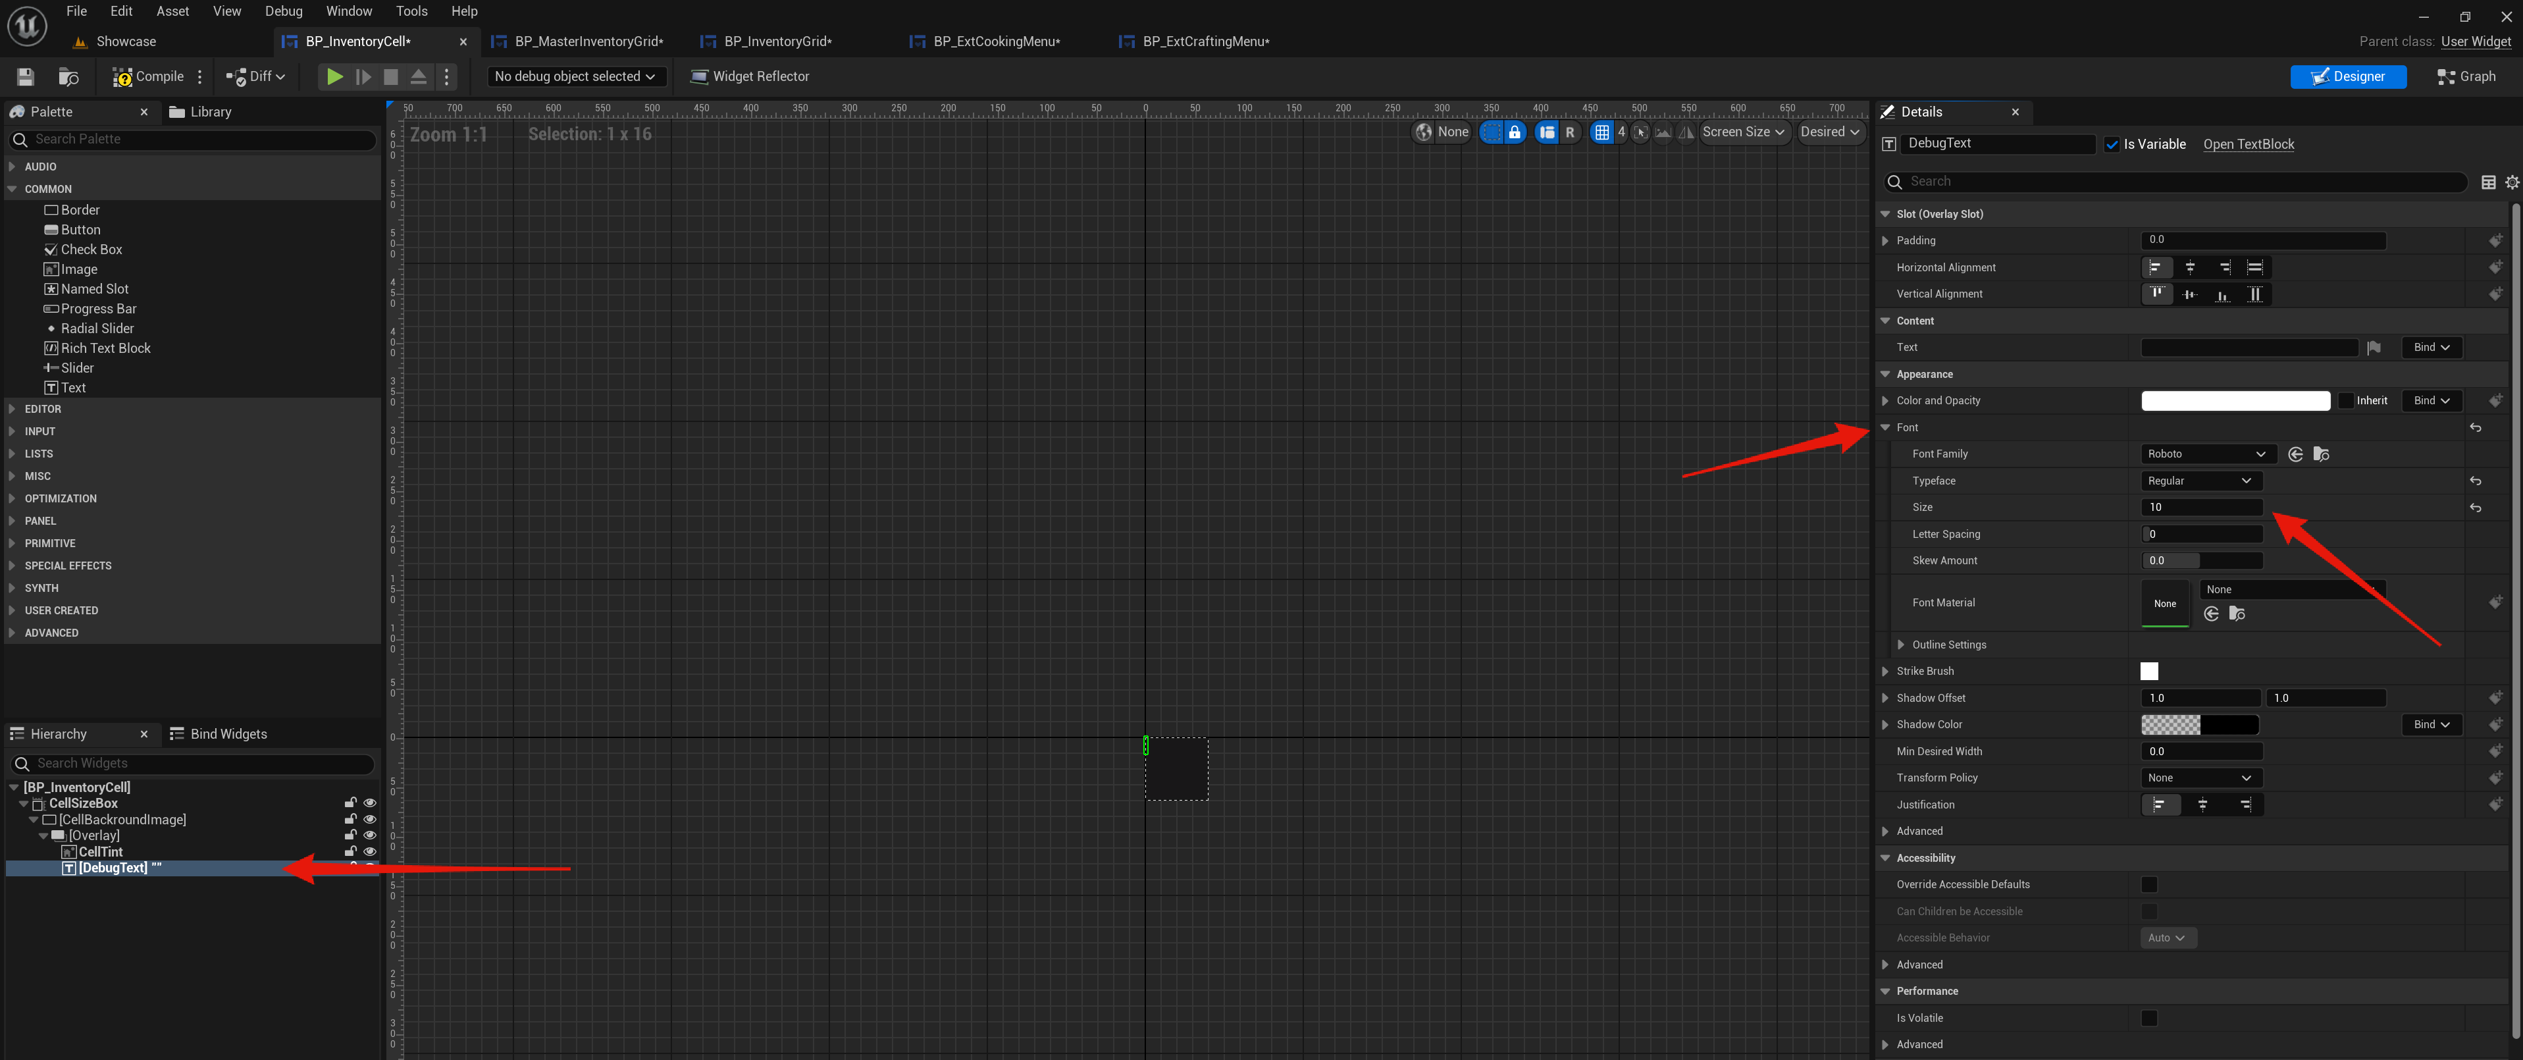Toggle grid snapping in designer viewport

tap(1601, 132)
